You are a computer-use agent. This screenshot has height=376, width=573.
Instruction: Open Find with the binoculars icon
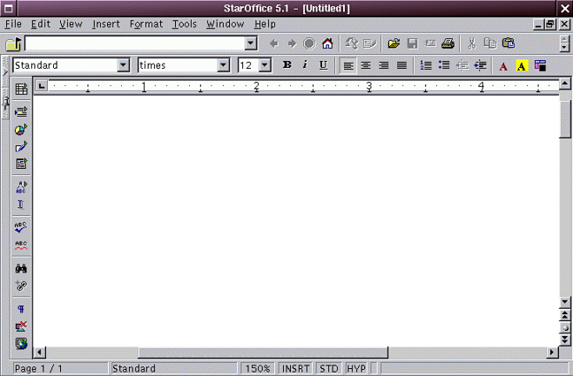21,269
